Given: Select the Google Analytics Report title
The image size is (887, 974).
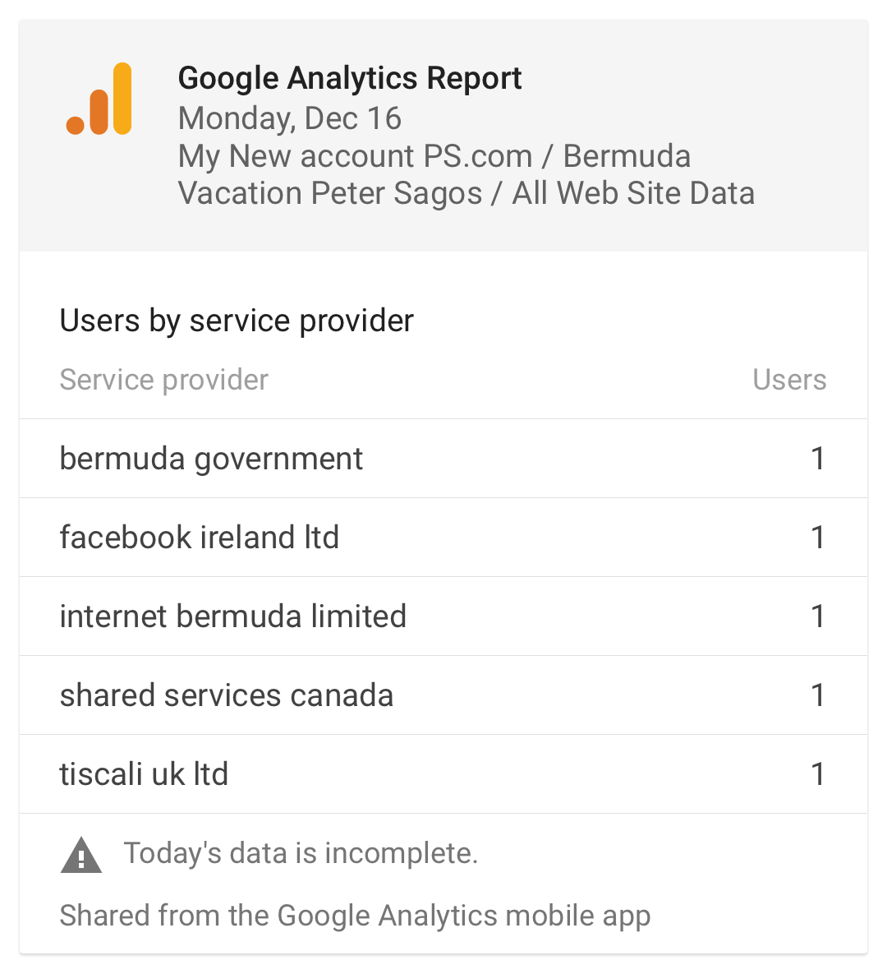Looking at the screenshot, I should (x=350, y=79).
